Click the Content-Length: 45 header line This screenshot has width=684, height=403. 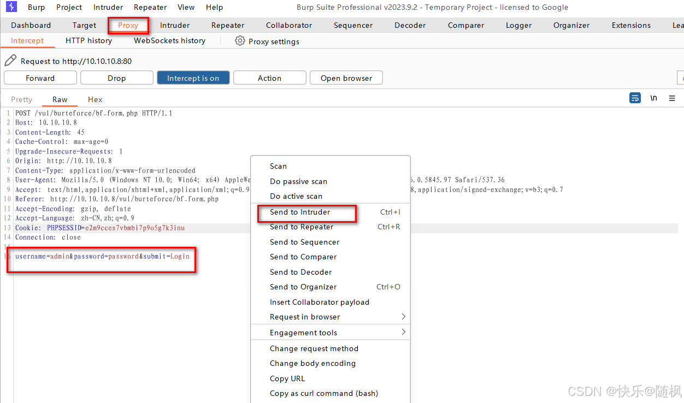pos(50,132)
